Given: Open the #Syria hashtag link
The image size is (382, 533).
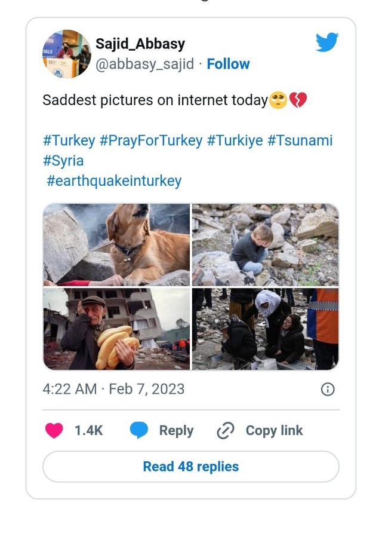Looking at the screenshot, I should point(63,161).
